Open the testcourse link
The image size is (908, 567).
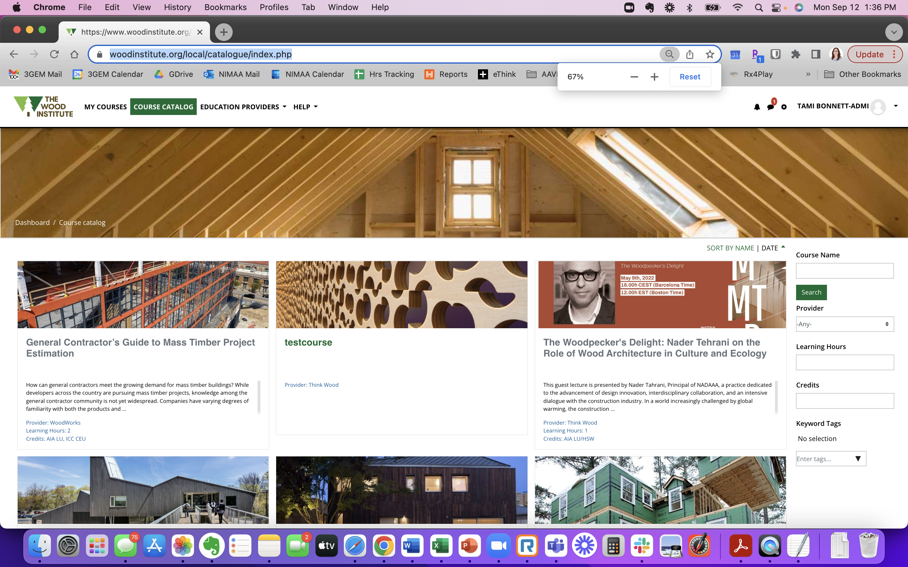coord(308,342)
